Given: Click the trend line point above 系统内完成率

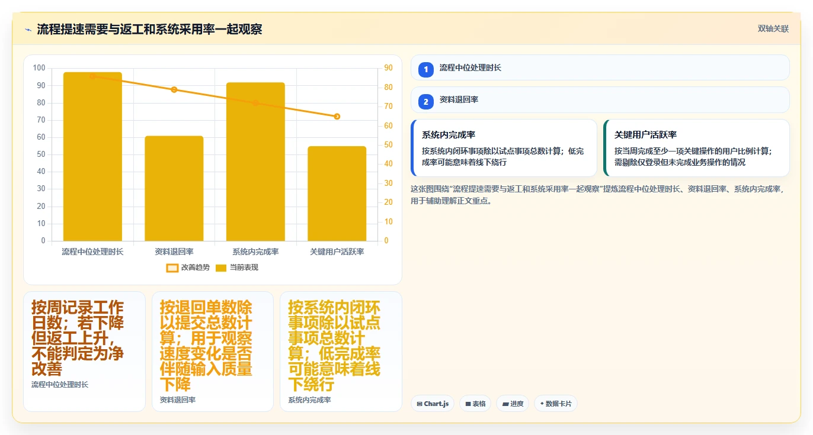Looking at the screenshot, I should pyautogui.click(x=255, y=103).
